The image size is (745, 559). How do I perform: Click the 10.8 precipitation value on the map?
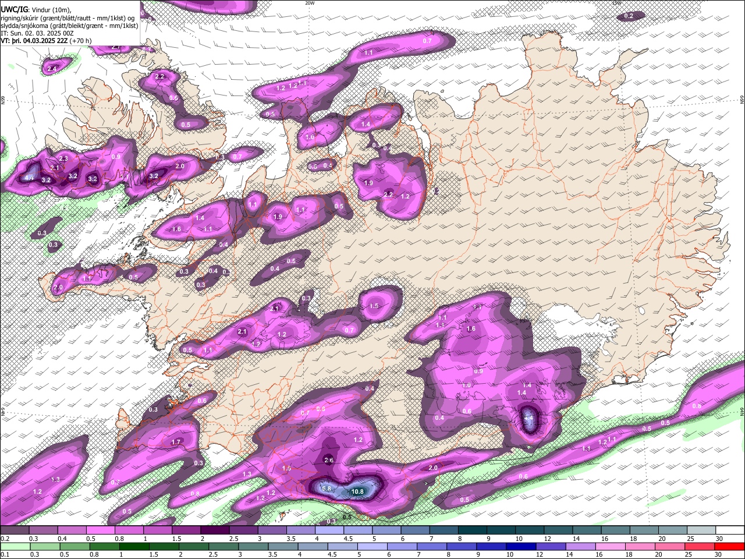(x=357, y=491)
